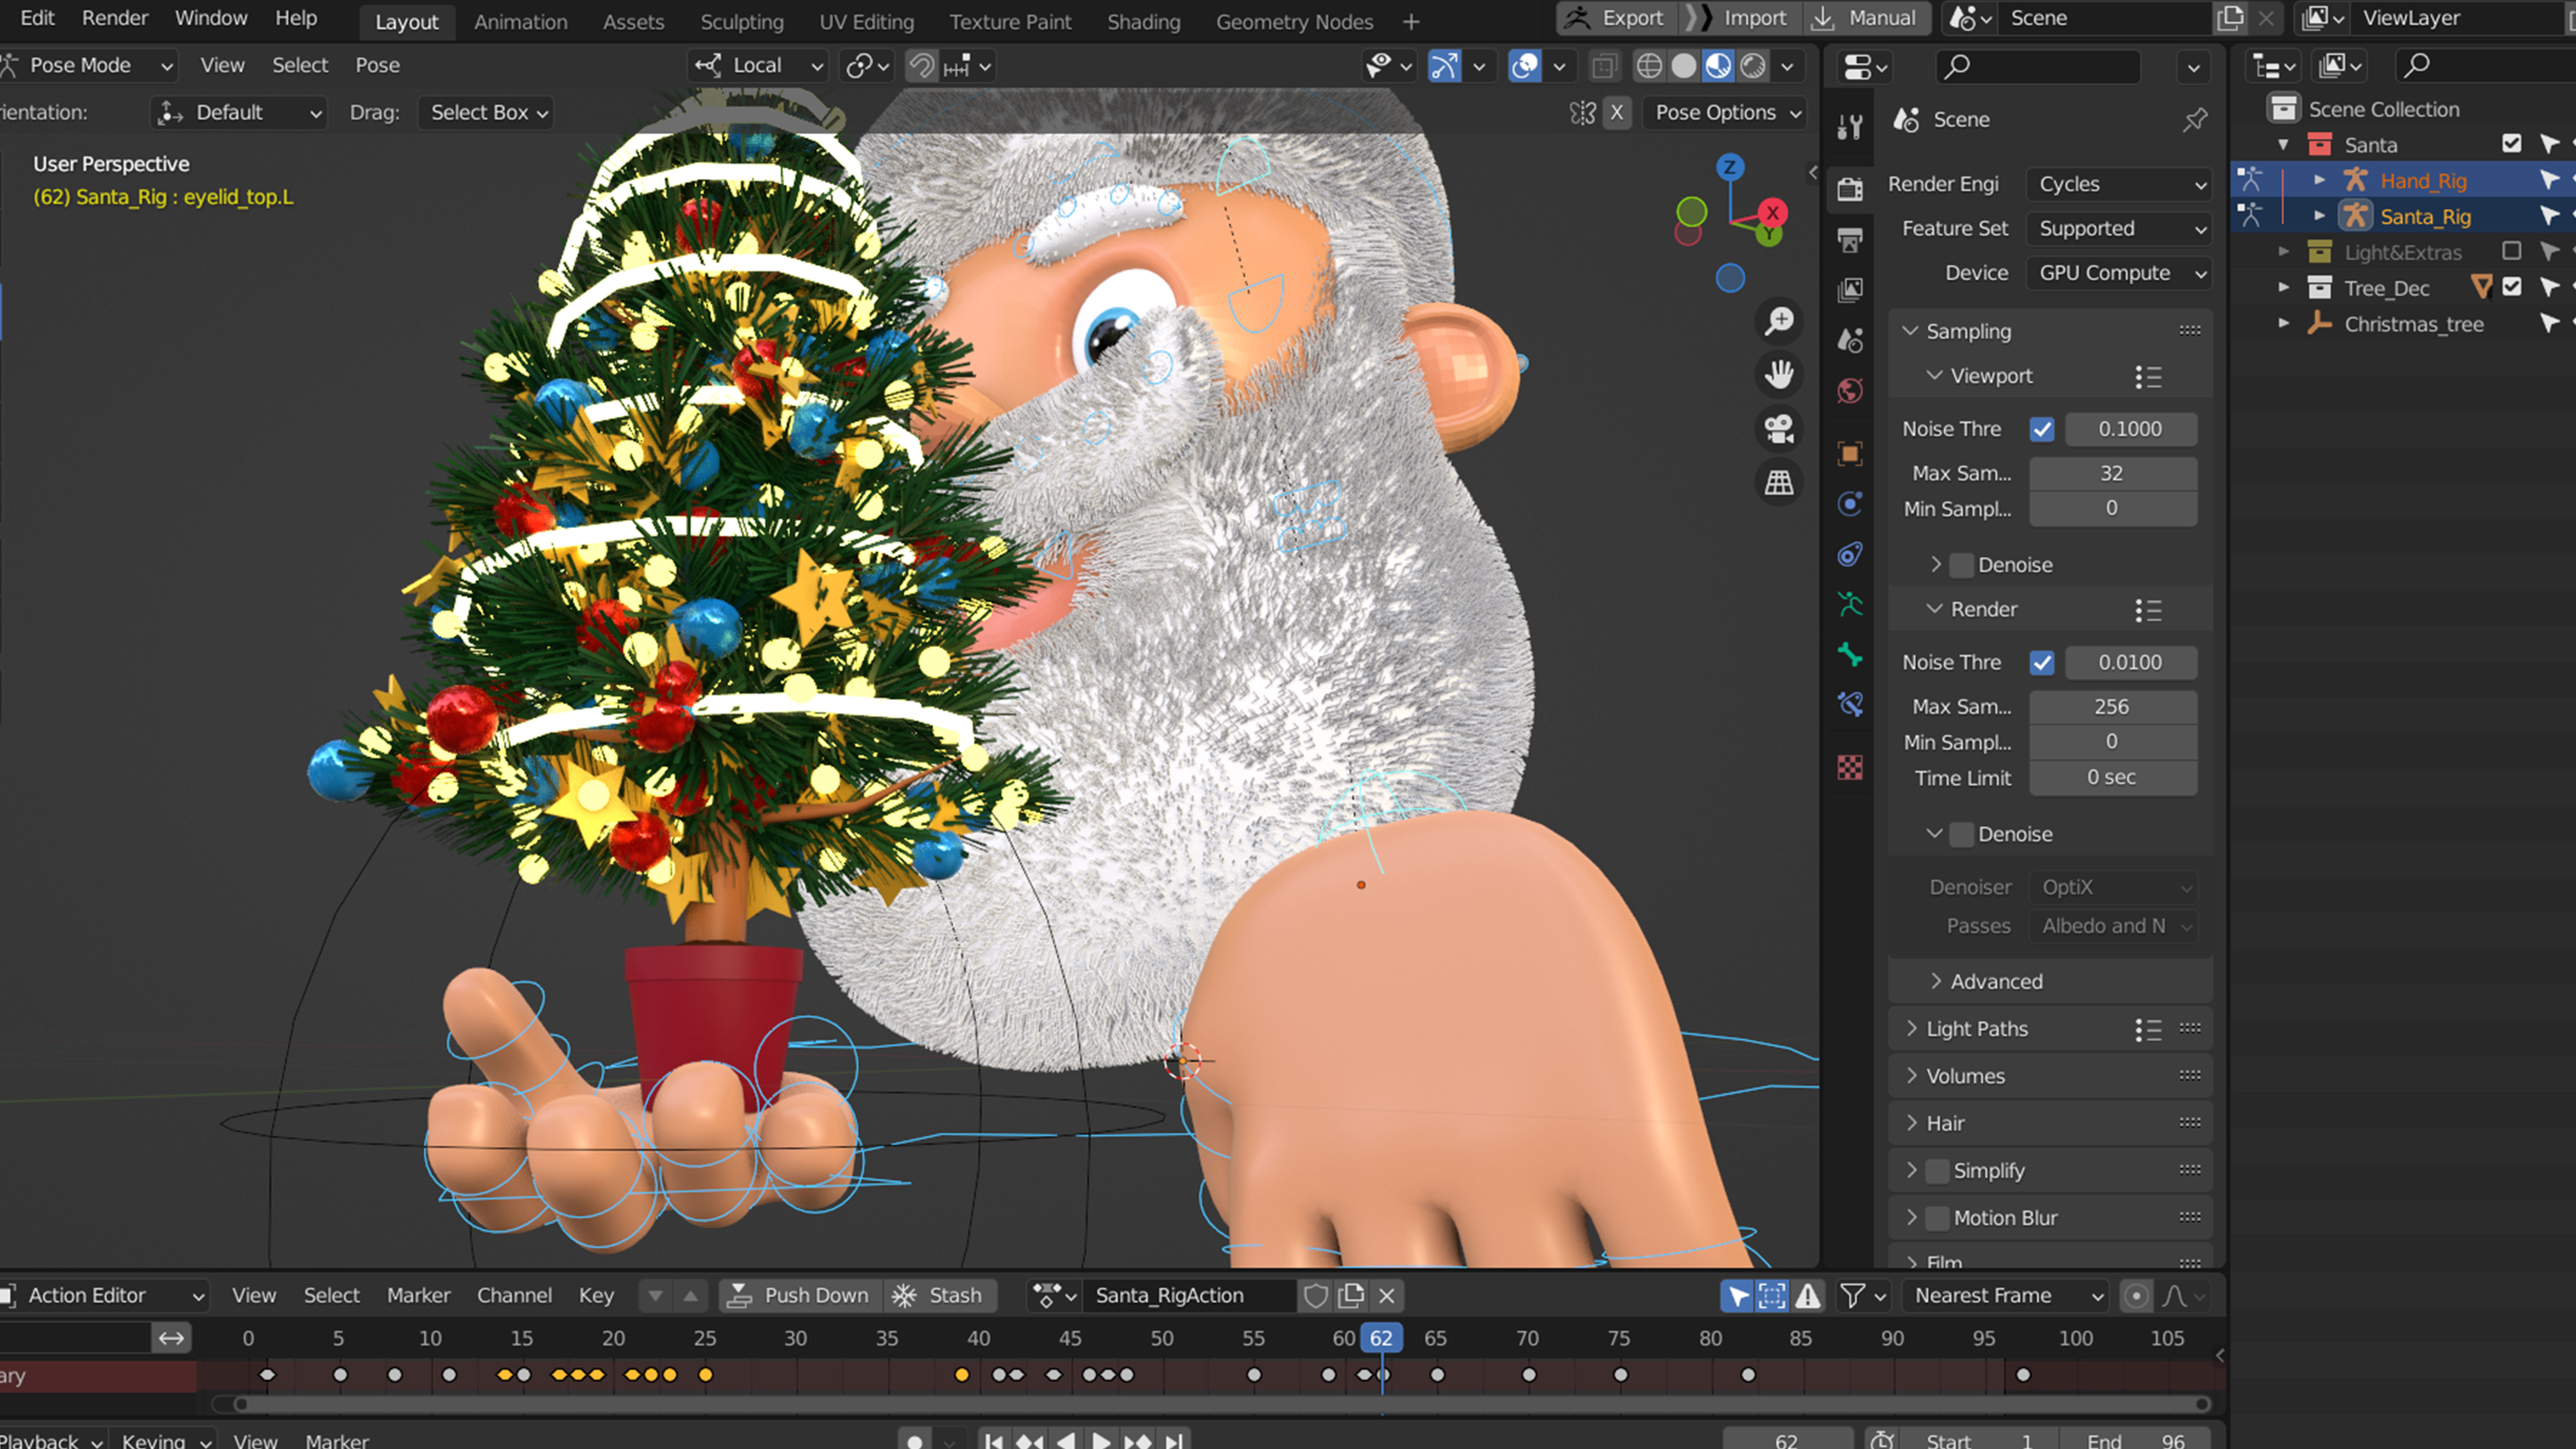Enable the Simplify checkbox
Viewport: 2576px width, 1449px height.
coord(1938,1171)
